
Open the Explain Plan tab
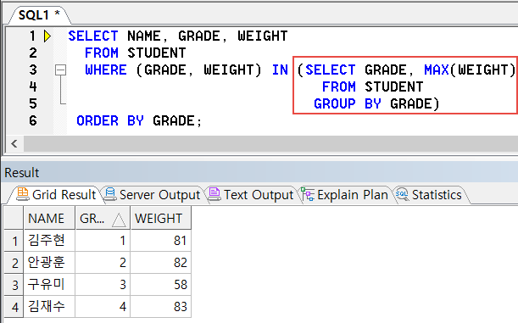[x=345, y=194]
